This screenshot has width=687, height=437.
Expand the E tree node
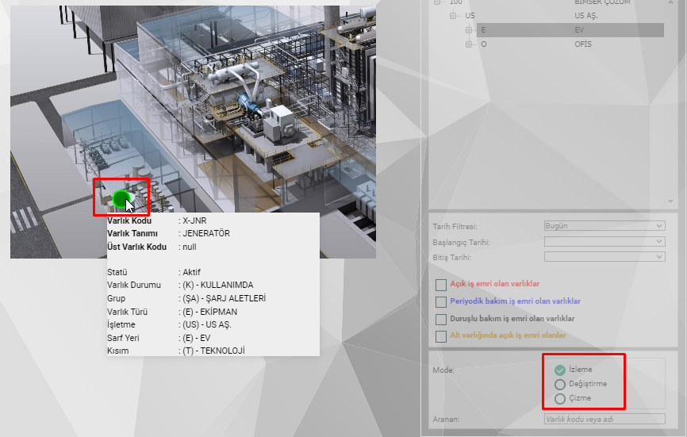469,30
